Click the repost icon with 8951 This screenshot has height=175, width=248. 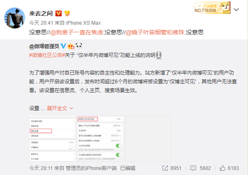pyautogui.click(x=165, y=168)
